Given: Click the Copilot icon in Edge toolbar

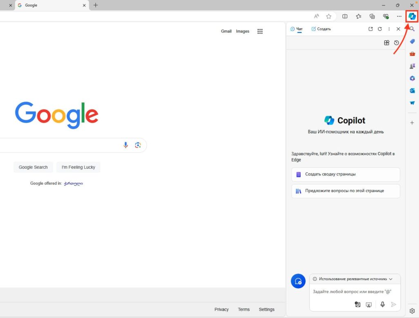Looking at the screenshot, I should tap(412, 16).
